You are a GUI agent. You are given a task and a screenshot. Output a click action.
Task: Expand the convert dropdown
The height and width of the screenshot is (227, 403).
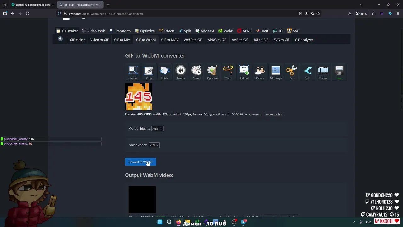[x=255, y=114]
